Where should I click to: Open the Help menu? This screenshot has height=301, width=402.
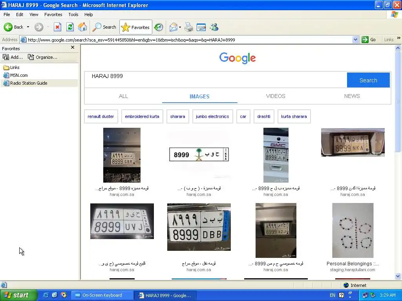(x=89, y=15)
